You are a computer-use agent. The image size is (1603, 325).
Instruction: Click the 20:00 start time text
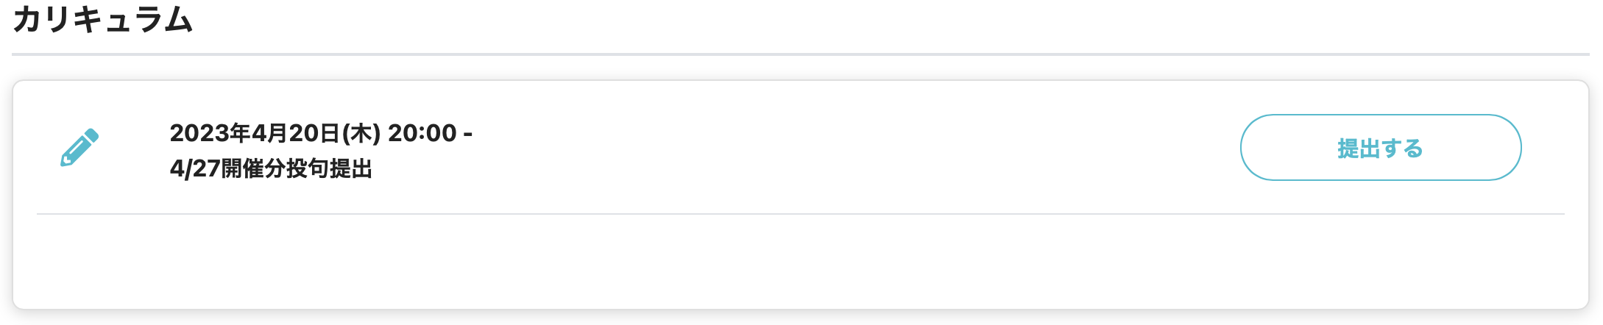click(x=422, y=133)
